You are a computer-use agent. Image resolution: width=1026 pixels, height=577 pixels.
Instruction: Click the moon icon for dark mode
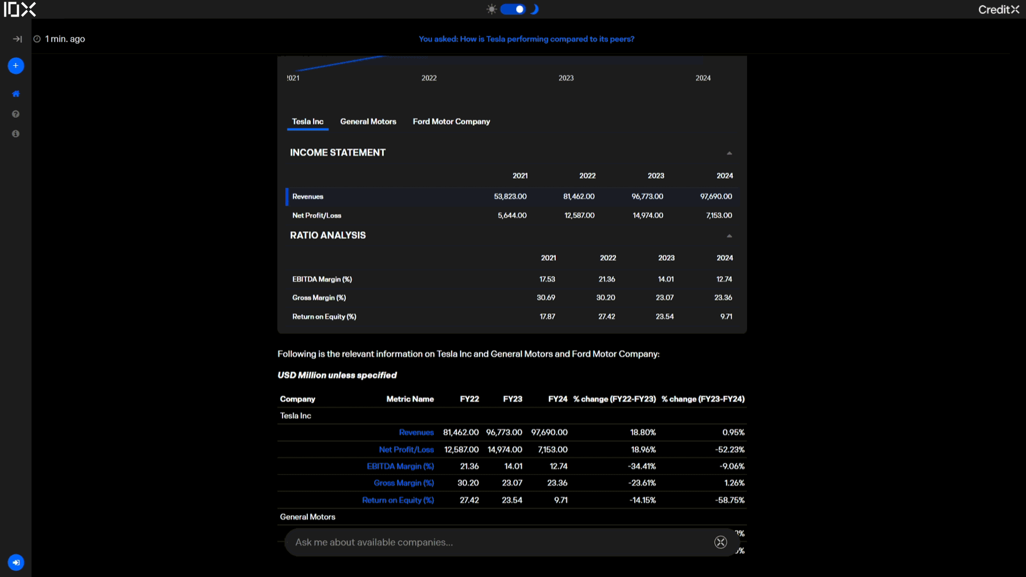tap(534, 9)
